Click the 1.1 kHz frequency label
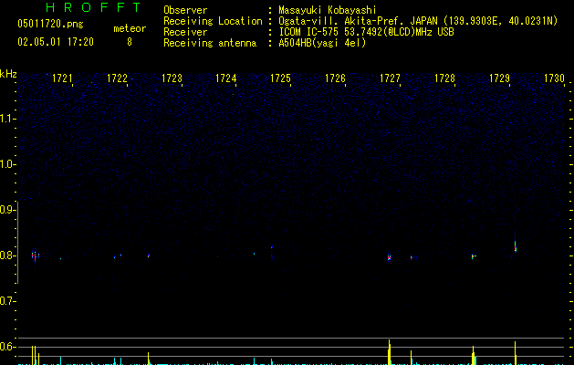 coord(7,119)
